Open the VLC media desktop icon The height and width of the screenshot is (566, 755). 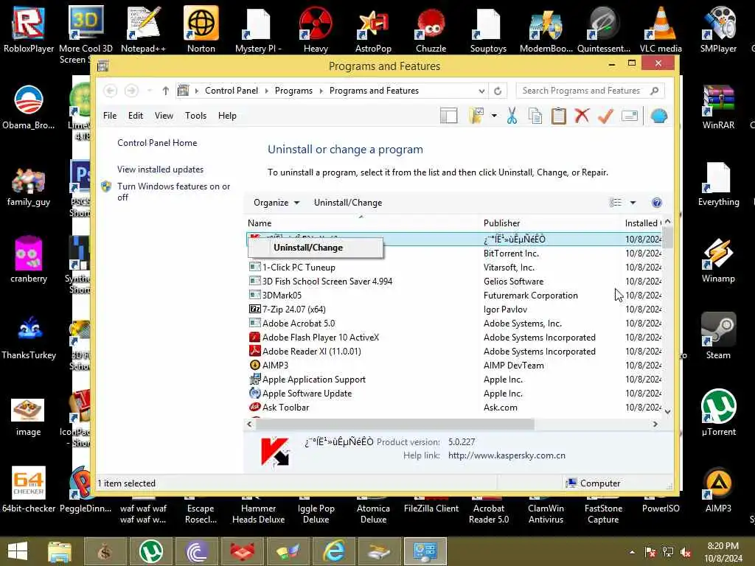(x=661, y=29)
